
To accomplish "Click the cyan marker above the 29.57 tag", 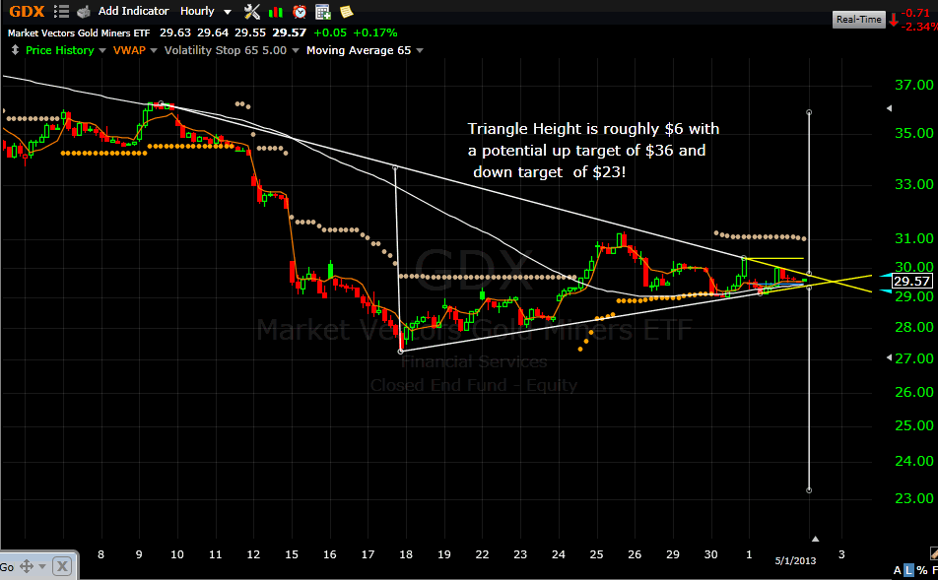I will coord(887,275).
